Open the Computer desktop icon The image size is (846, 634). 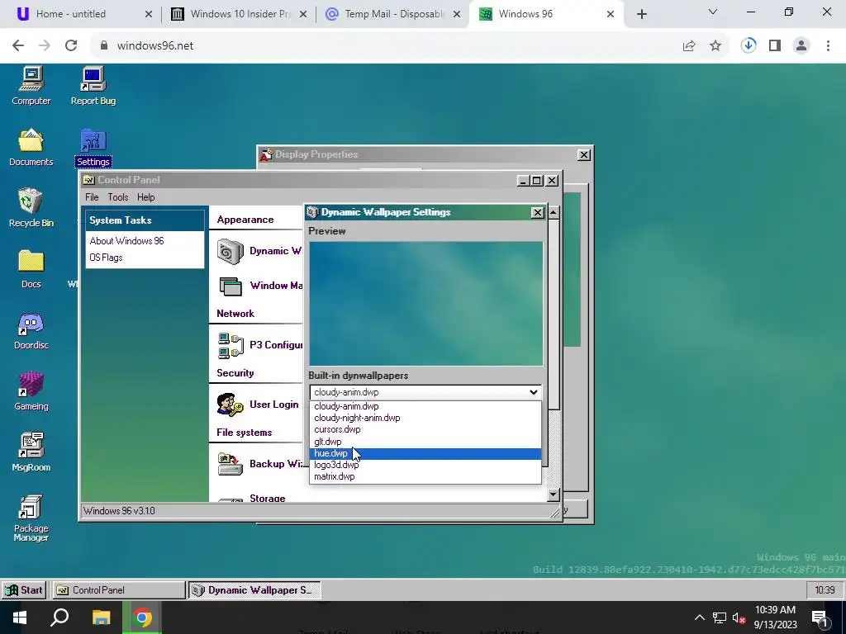(x=31, y=86)
